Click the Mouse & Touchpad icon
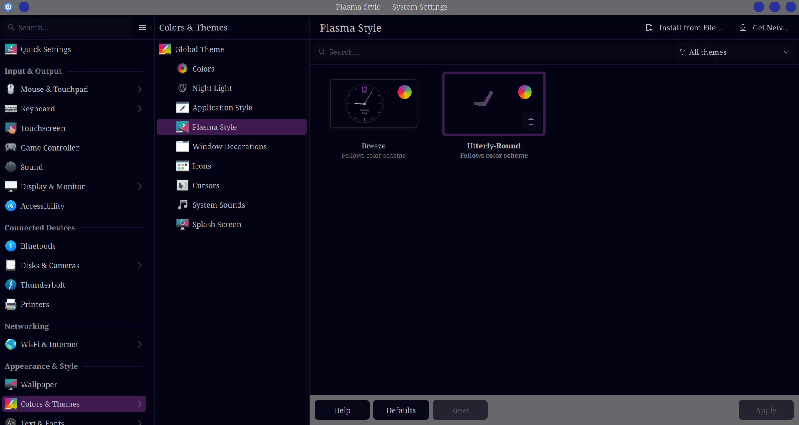Image resolution: width=799 pixels, height=425 pixels. pos(11,89)
